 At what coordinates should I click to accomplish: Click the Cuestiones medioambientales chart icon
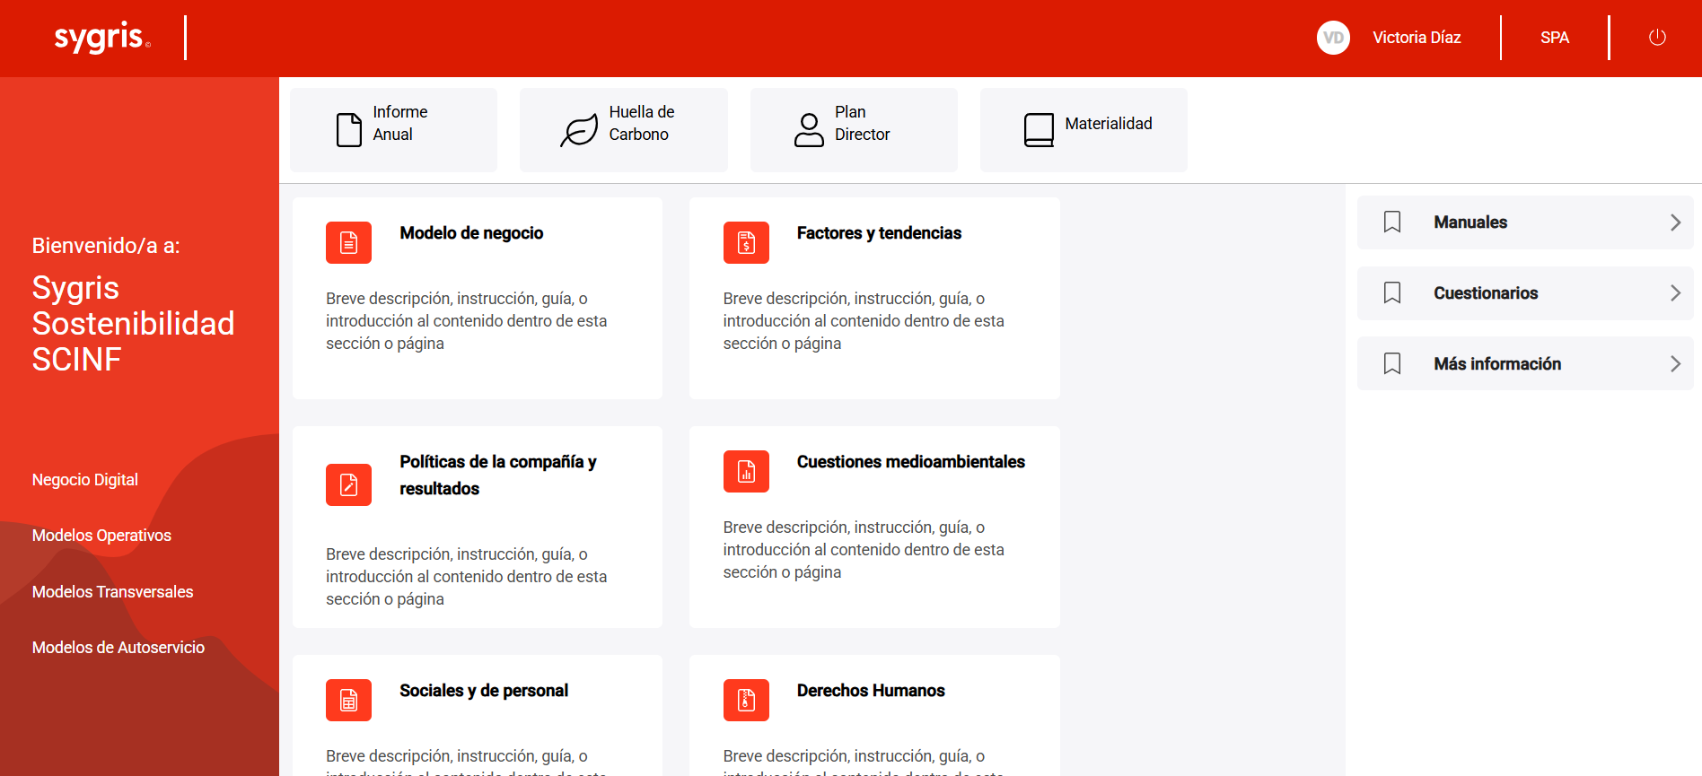746,471
